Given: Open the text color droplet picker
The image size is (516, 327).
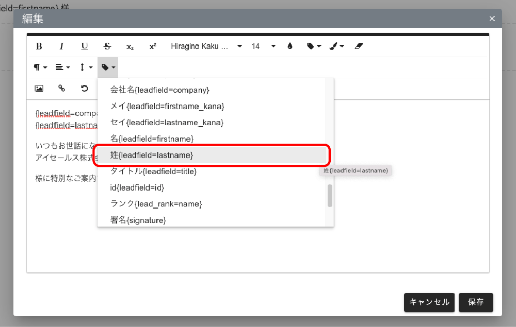Looking at the screenshot, I should click(289, 46).
